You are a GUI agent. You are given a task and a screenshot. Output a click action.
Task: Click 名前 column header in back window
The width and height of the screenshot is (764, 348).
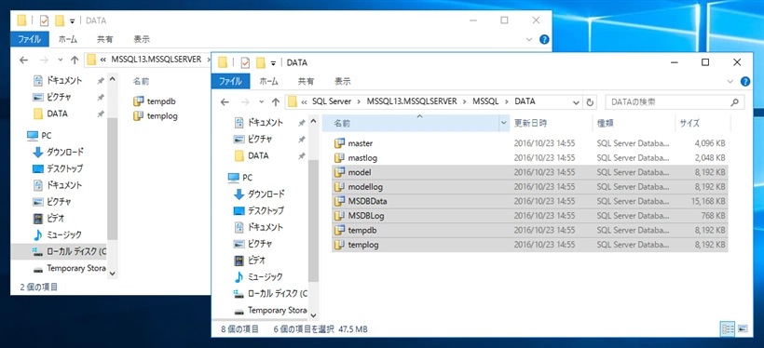tap(142, 81)
